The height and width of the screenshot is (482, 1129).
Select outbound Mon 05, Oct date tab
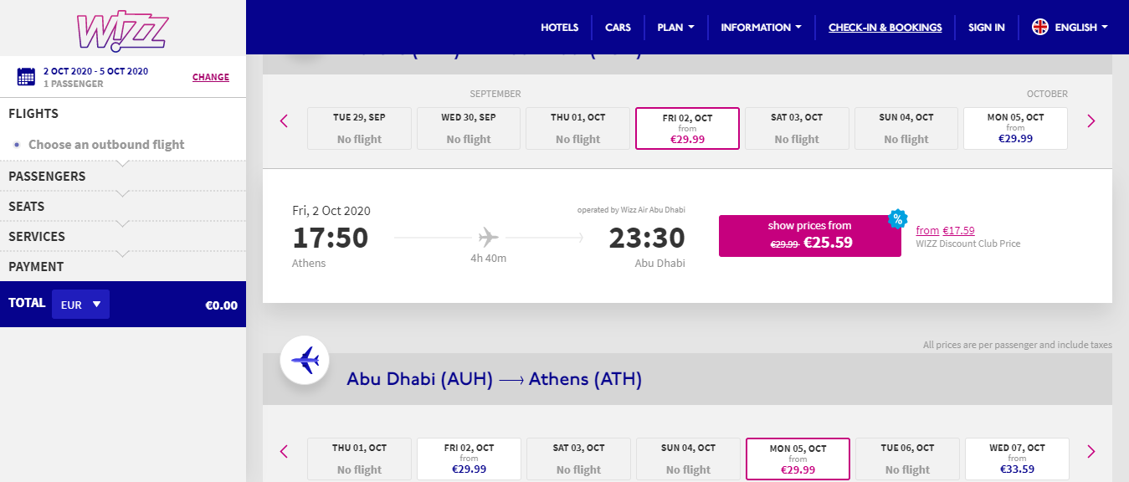1015,128
